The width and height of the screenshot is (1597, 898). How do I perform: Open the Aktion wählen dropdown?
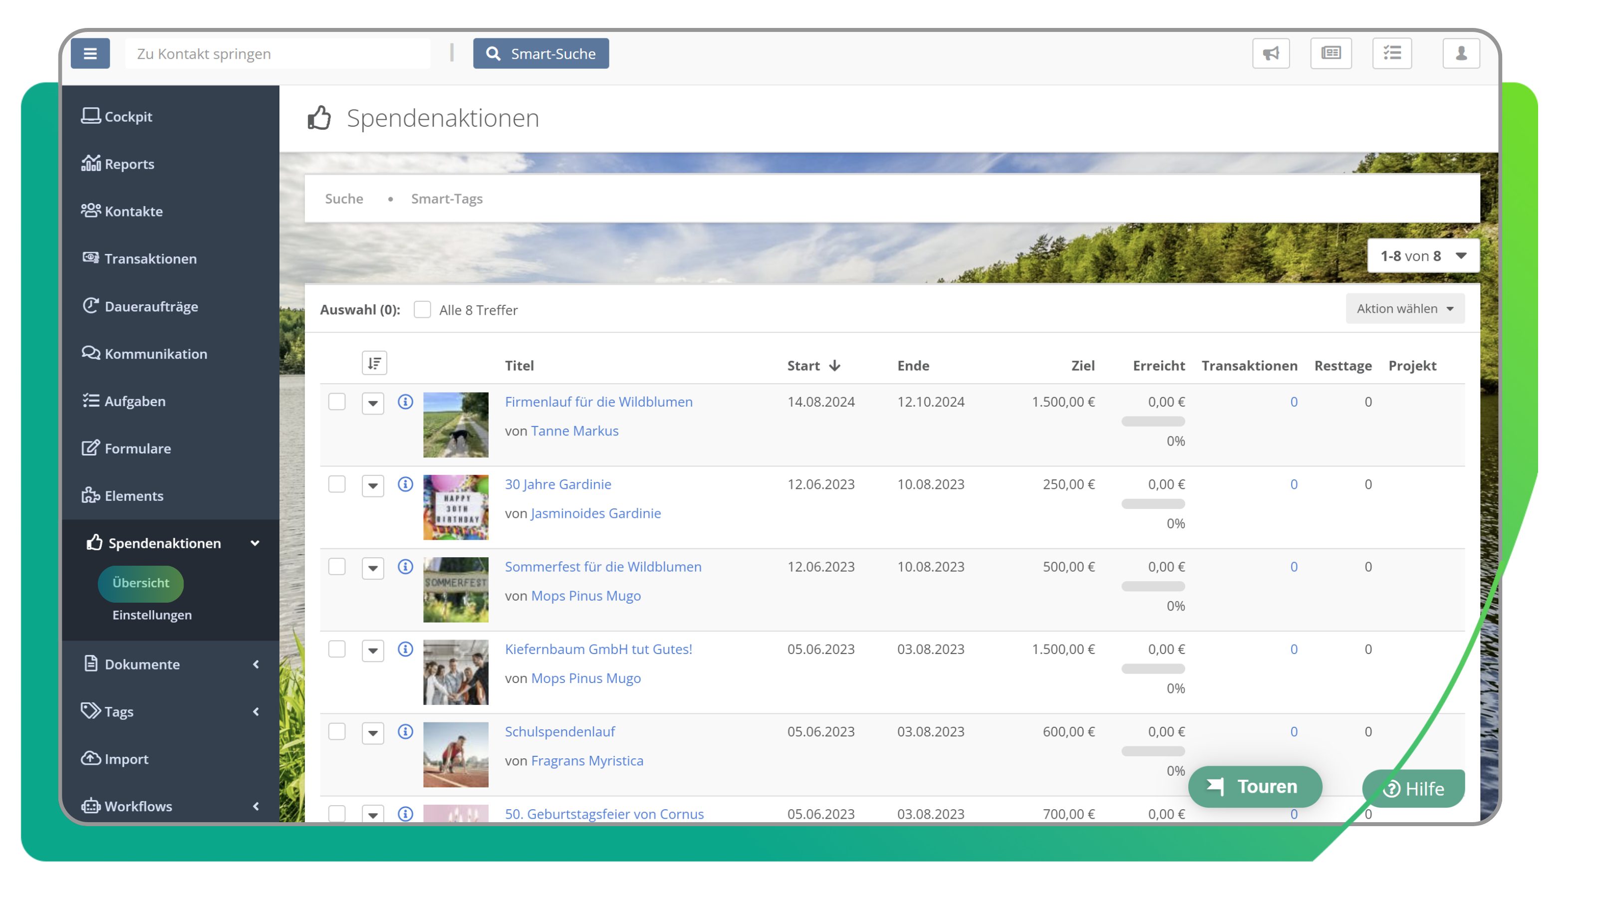click(1404, 309)
